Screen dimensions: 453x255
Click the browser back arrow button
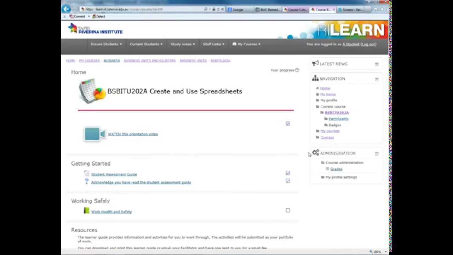coord(66,9)
